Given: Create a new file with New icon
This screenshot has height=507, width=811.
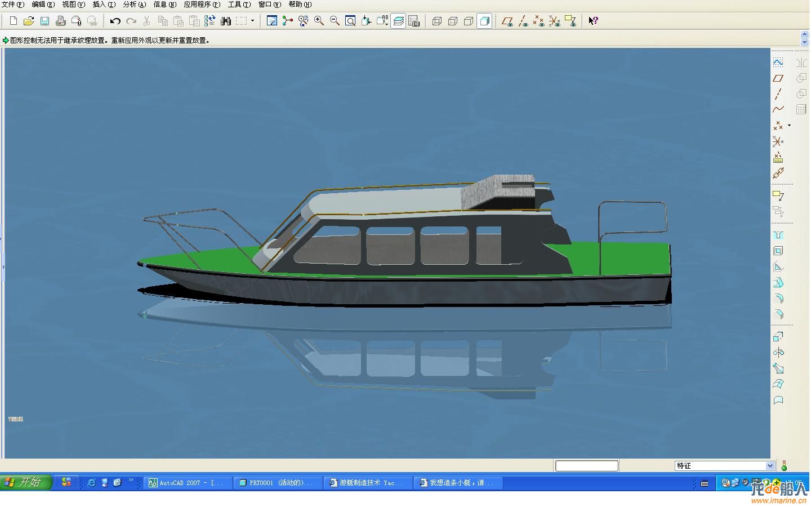Looking at the screenshot, I should click(x=13, y=21).
